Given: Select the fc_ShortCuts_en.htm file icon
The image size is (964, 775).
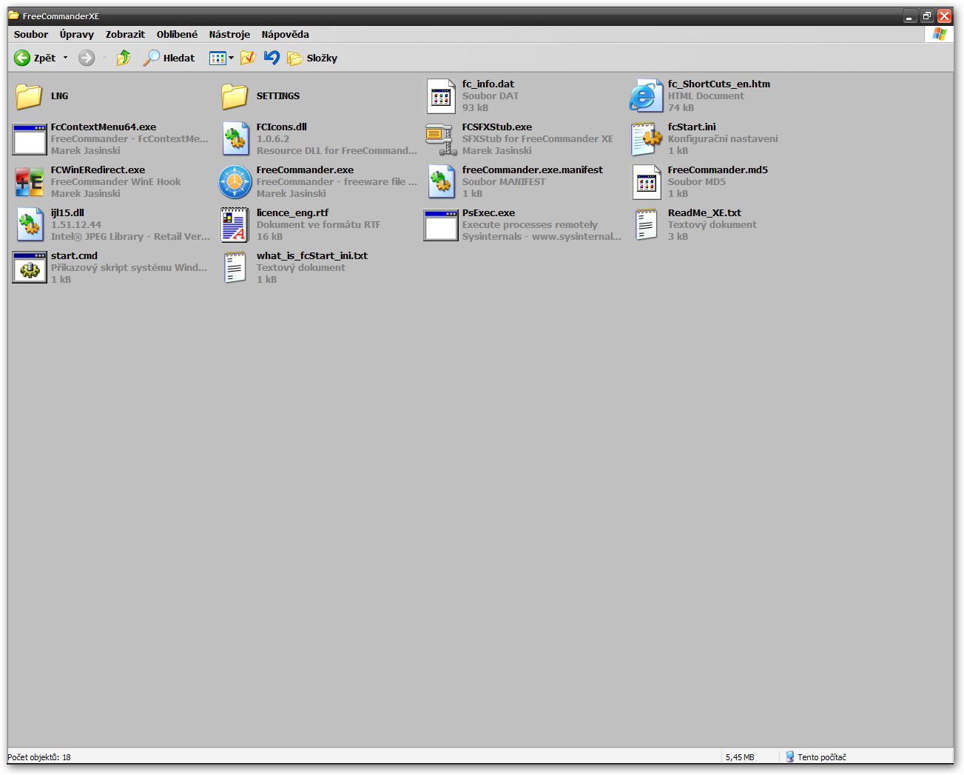Looking at the screenshot, I should point(646,96).
